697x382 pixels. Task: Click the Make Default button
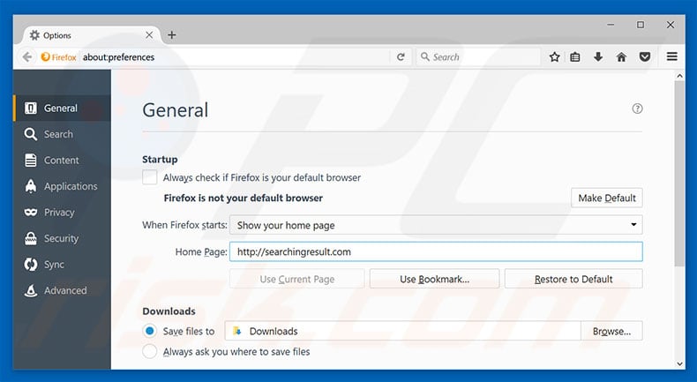click(607, 198)
